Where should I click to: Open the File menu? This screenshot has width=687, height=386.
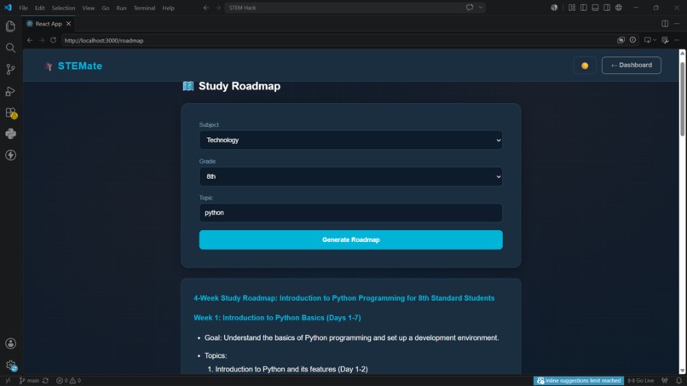[23, 8]
